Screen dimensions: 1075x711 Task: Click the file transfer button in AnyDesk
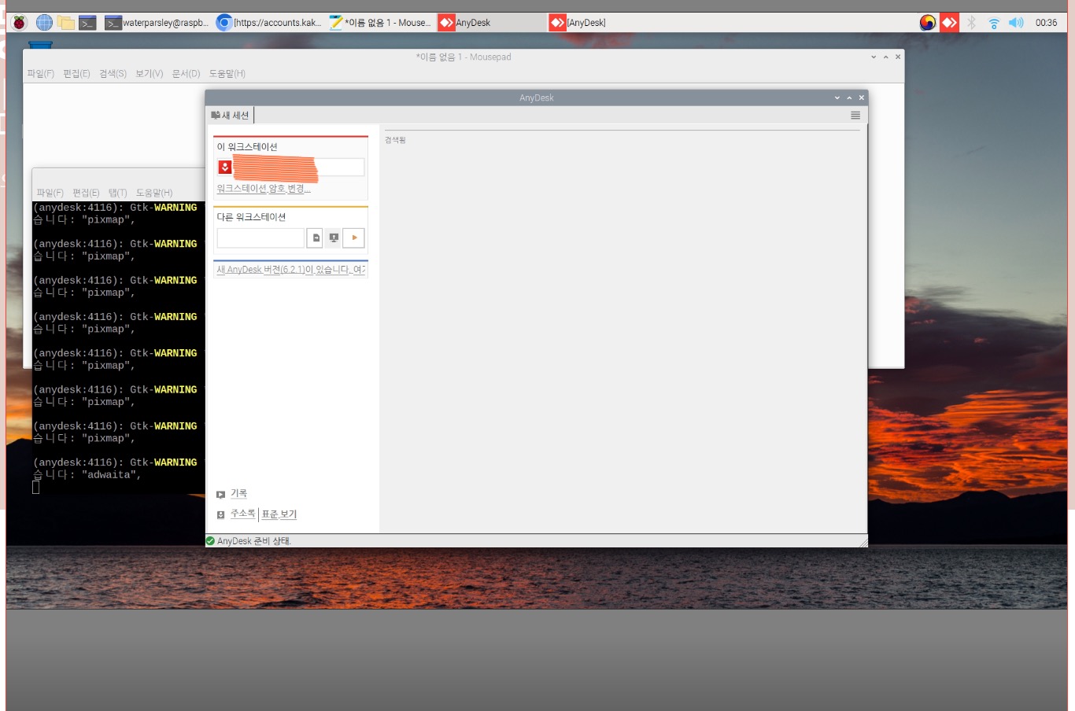pos(315,238)
